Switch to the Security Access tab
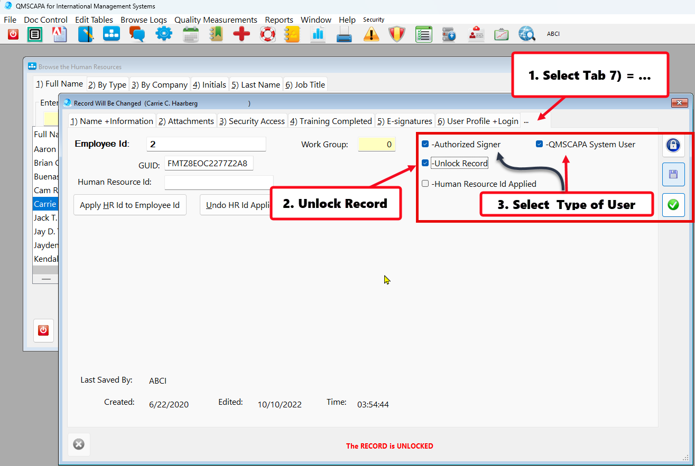This screenshot has height=466, width=695. pyautogui.click(x=252, y=121)
